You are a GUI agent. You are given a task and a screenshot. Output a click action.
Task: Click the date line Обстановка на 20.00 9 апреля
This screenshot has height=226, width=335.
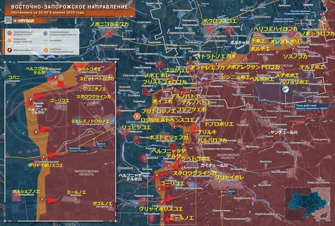pyautogui.click(x=47, y=13)
